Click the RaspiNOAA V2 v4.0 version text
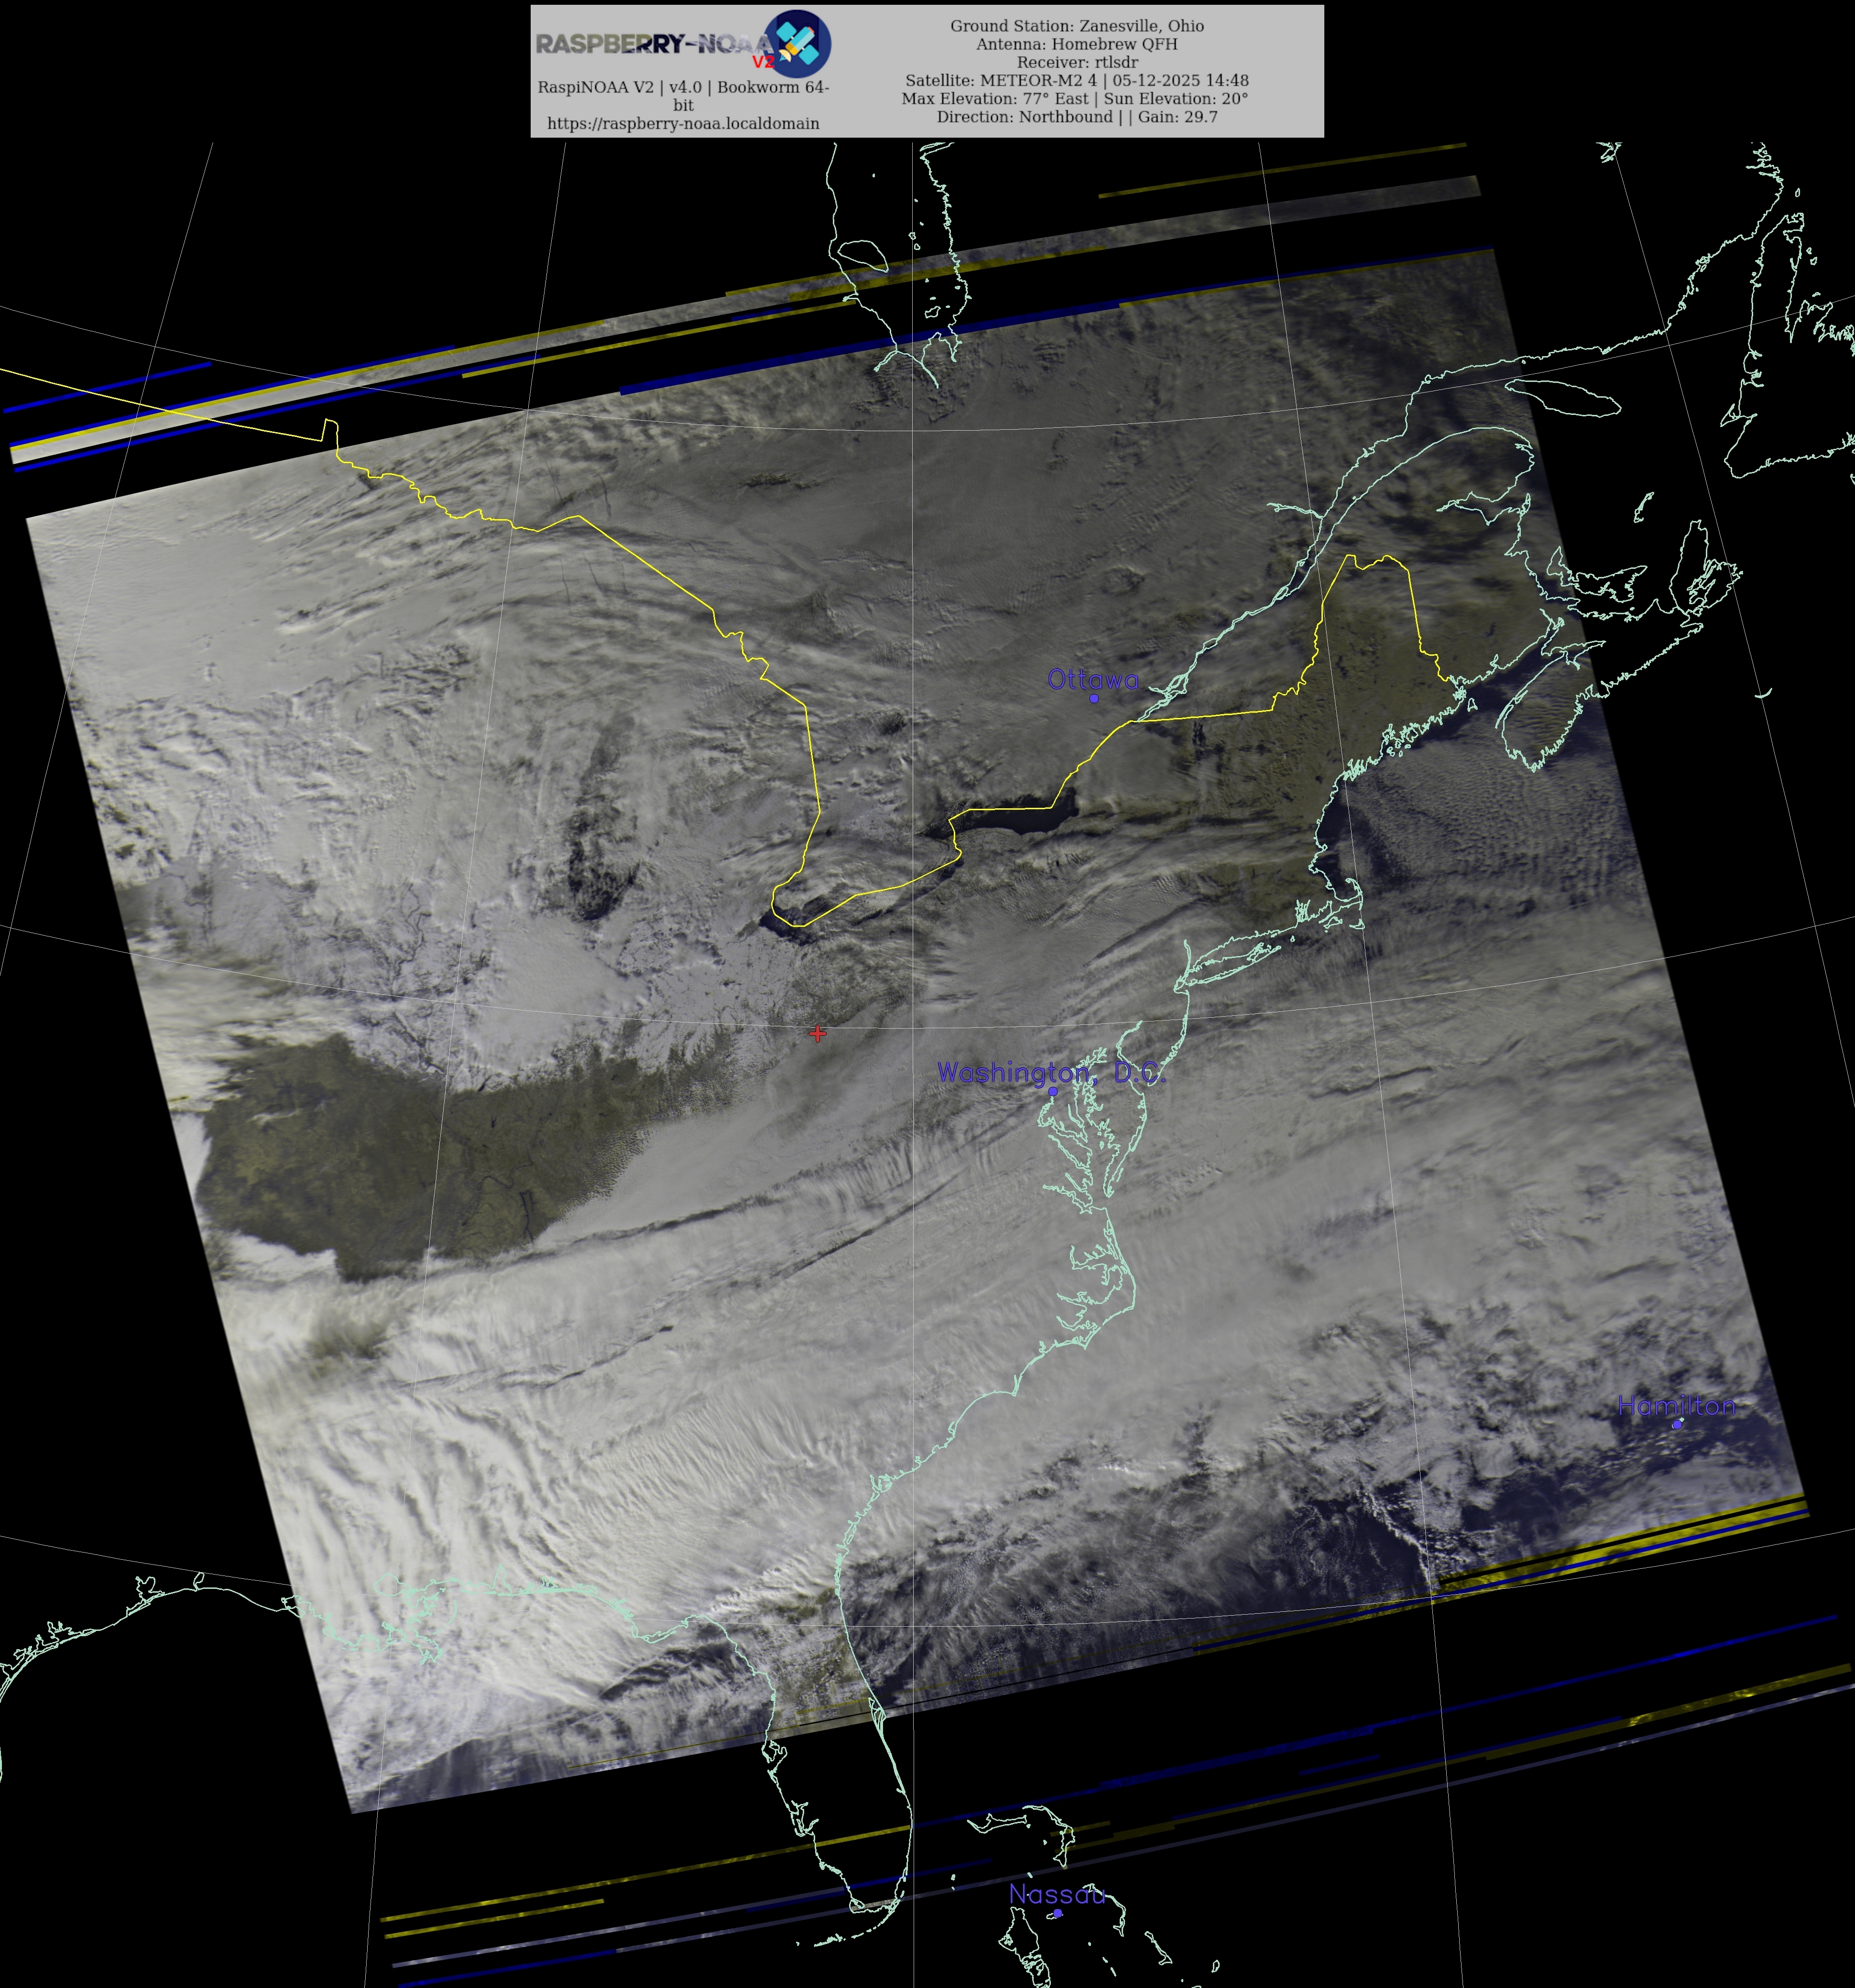Viewport: 1855px width, 1988px height. (x=683, y=87)
